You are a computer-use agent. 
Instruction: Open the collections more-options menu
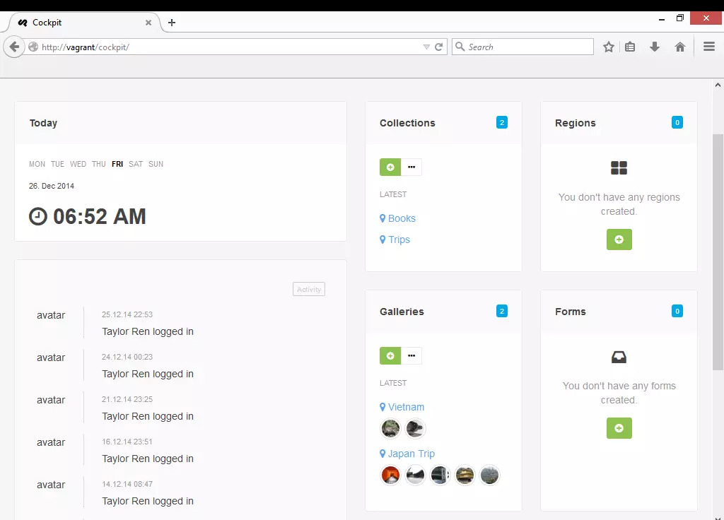[412, 167]
